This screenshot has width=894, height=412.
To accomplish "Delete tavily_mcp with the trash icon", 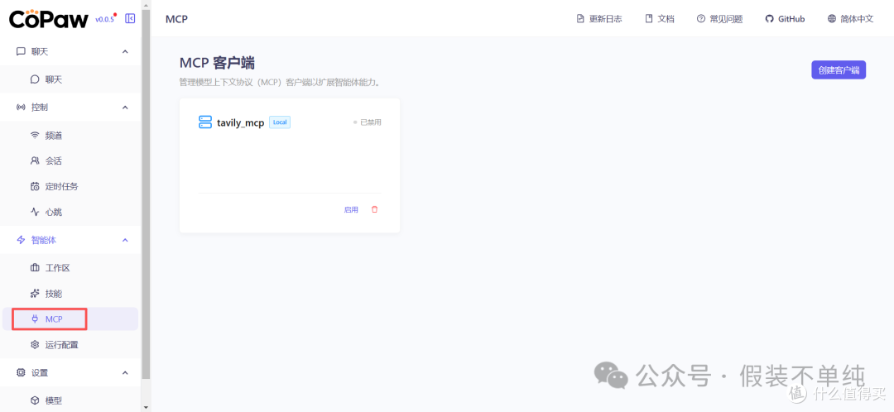I will click(x=375, y=209).
